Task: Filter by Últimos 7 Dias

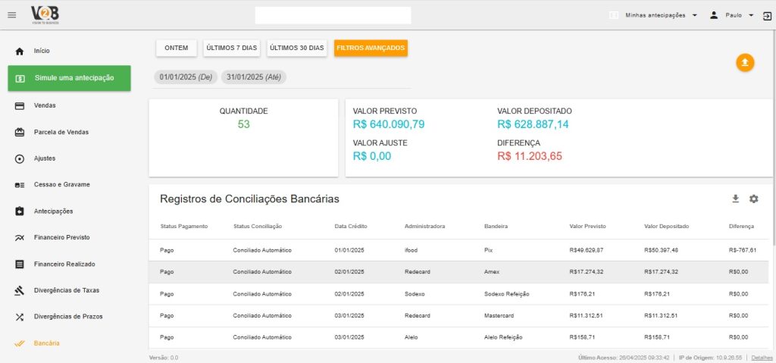Action: 232,48
